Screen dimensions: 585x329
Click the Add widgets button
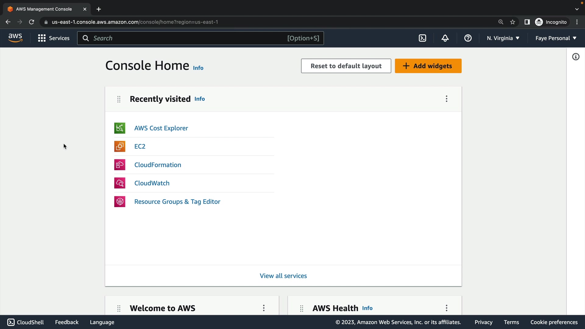pos(428,66)
